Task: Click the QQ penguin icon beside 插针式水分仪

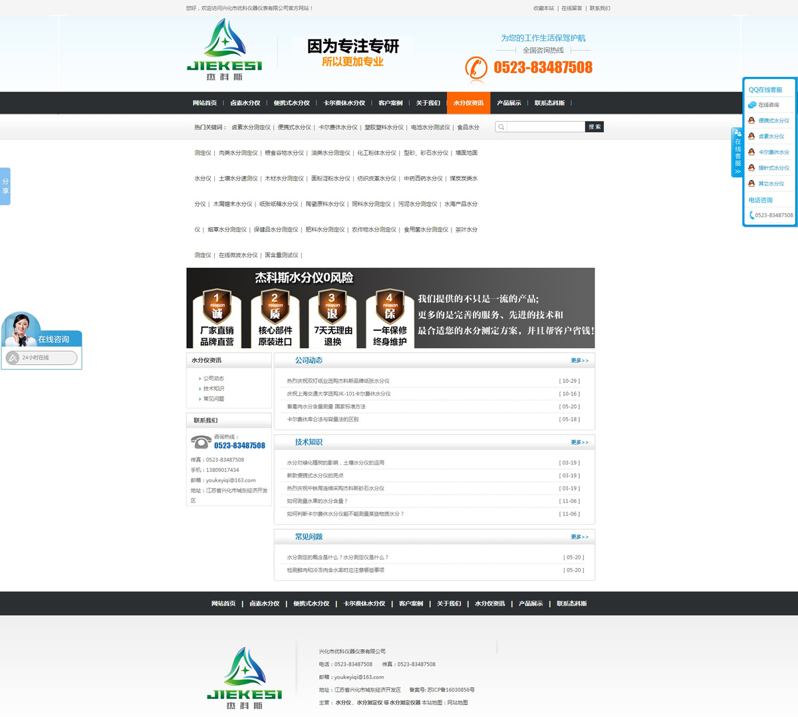Action: [751, 168]
